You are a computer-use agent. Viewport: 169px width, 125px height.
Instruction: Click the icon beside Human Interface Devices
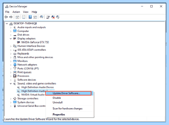click(x=15, y=46)
